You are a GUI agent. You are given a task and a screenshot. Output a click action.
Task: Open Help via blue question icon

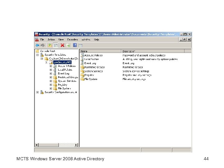point(75,45)
